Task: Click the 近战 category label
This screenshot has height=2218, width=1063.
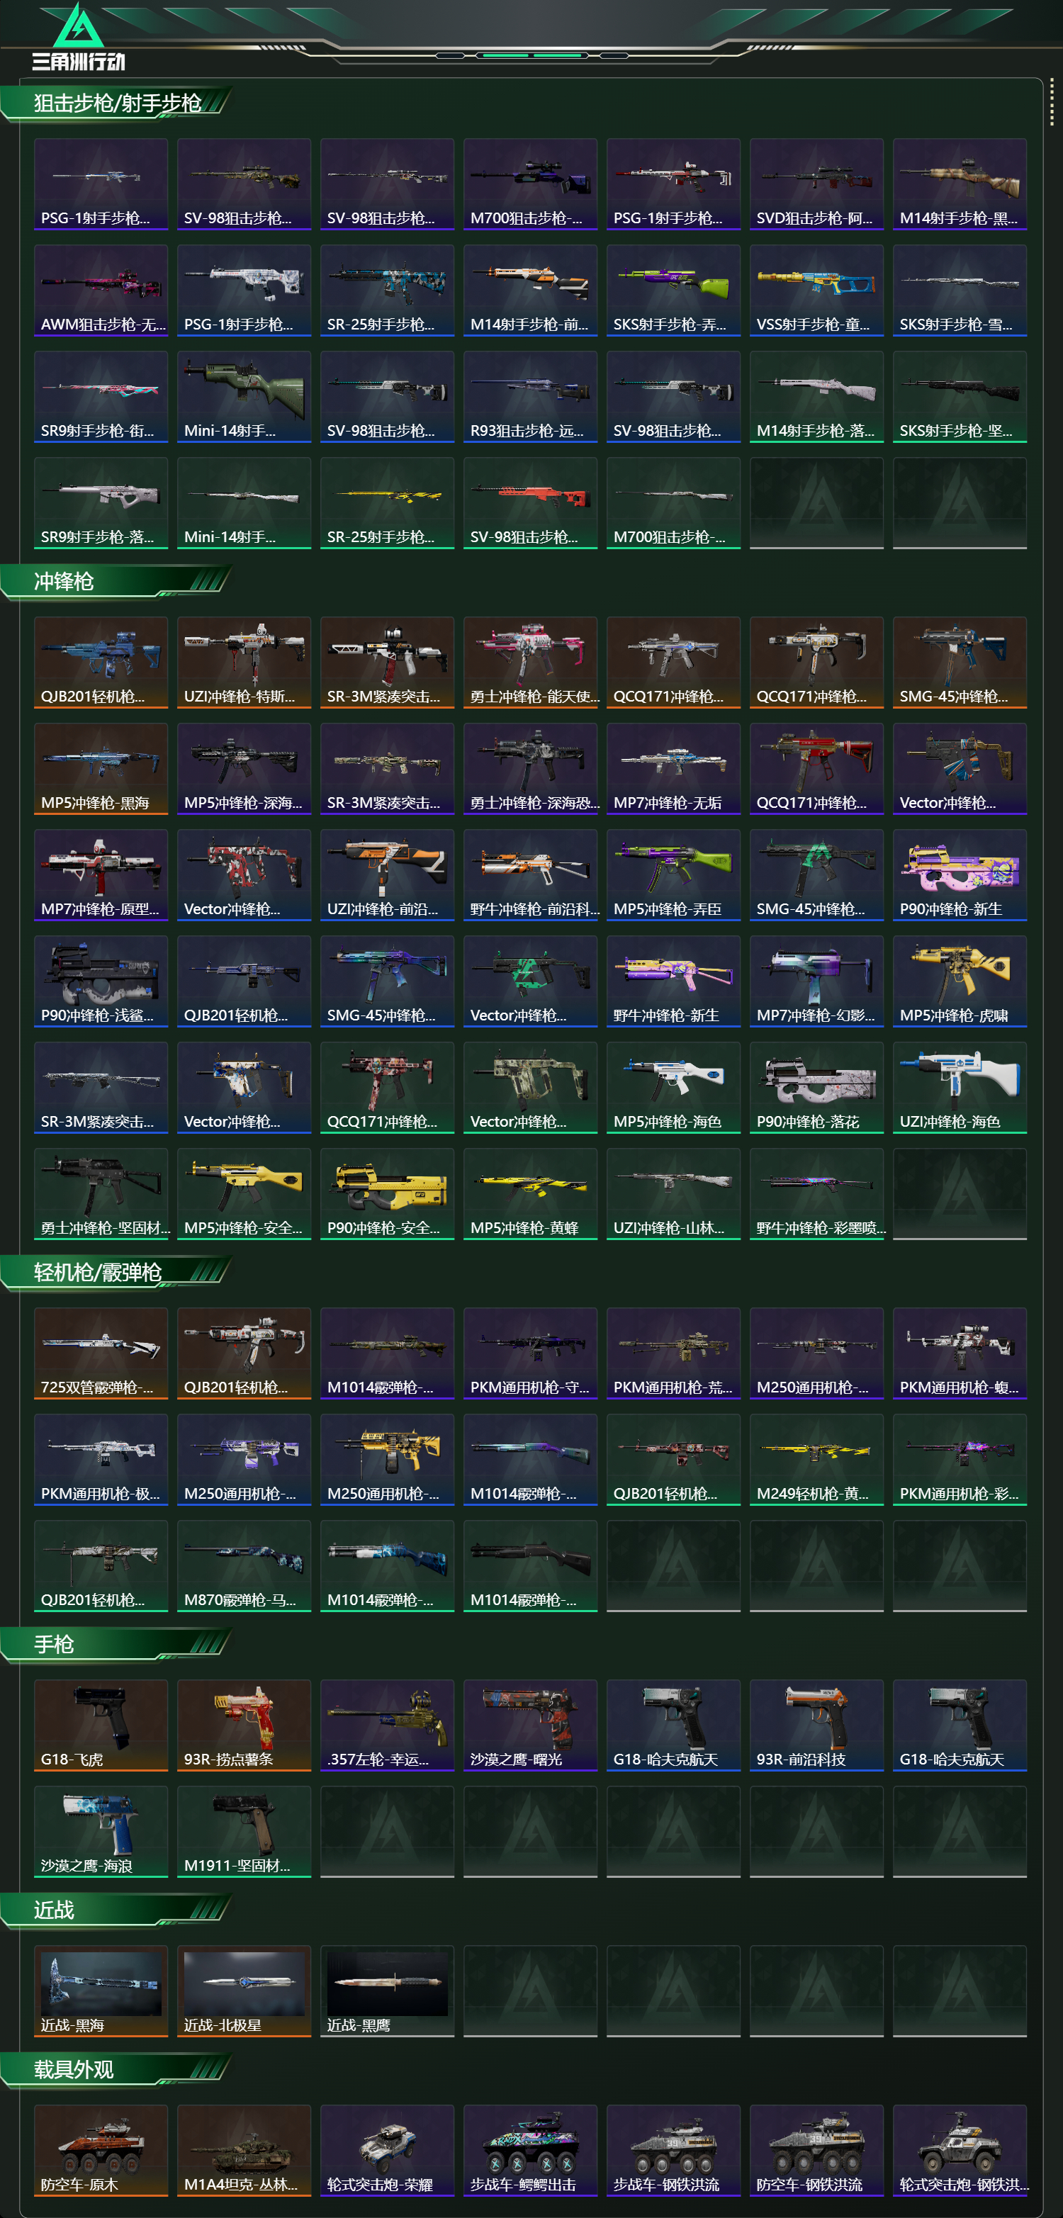Action: 55,1910
